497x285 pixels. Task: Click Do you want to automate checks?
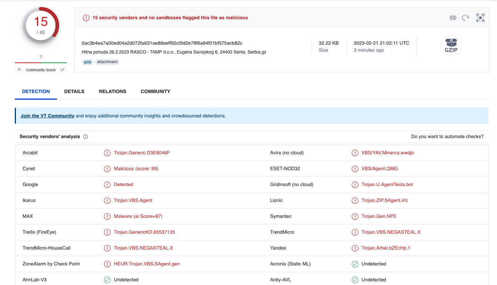447,137
